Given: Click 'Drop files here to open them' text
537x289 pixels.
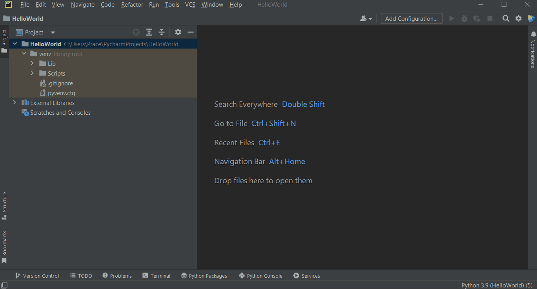Looking at the screenshot, I should coord(263,181).
